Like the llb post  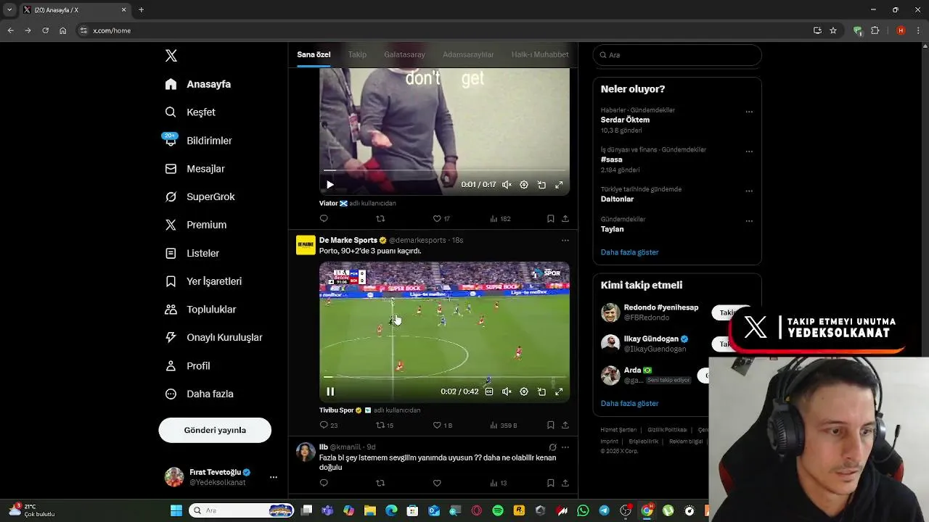(x=437, y=483)
